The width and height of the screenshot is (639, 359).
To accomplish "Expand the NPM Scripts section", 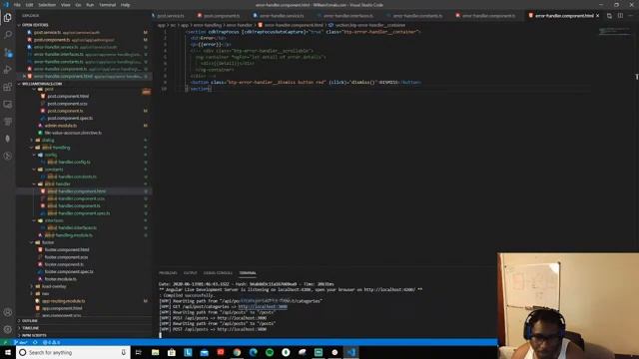I will pyautogui.click(x=34, y=335).
